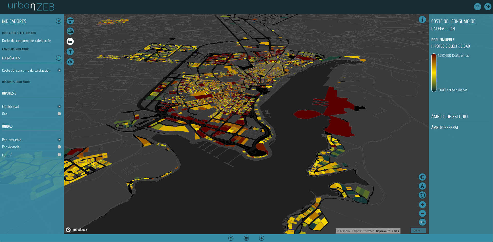
Task: Click the Unidad section heading
Action: tap(7, 127)
